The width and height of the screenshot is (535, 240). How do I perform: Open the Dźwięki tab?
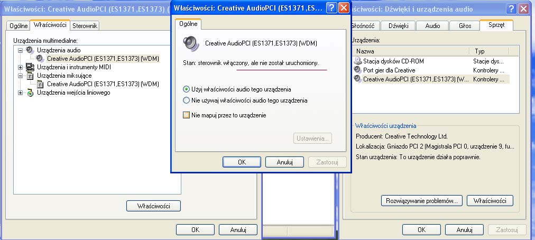(x=398, y=25)
